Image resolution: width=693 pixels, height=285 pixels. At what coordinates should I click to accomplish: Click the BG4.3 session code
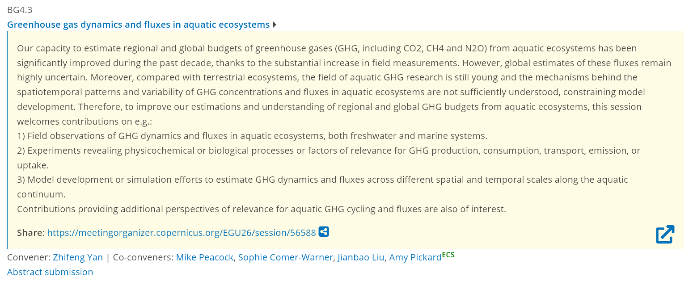tap(20, 10)
